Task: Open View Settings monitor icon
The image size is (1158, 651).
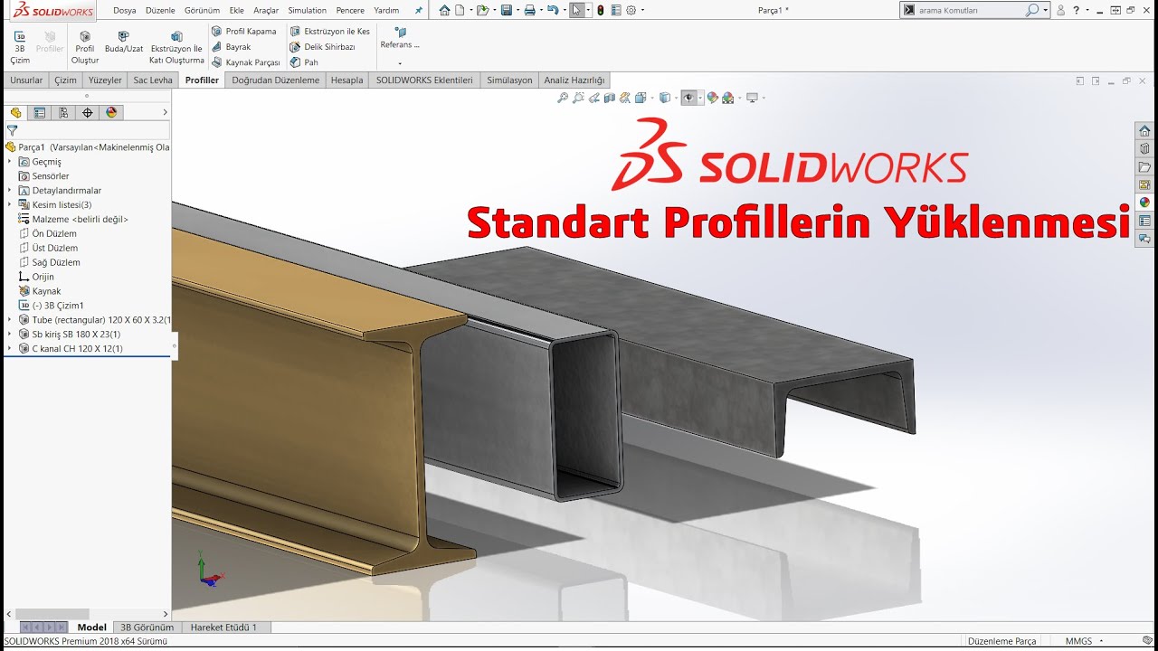Action: coord(752,98)
